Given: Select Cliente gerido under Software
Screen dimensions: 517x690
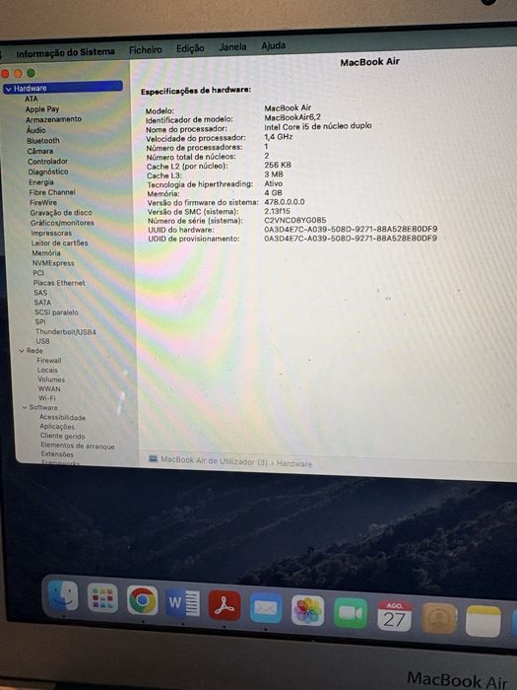Looking at the screenshot, I should click(x=62, y=436).
